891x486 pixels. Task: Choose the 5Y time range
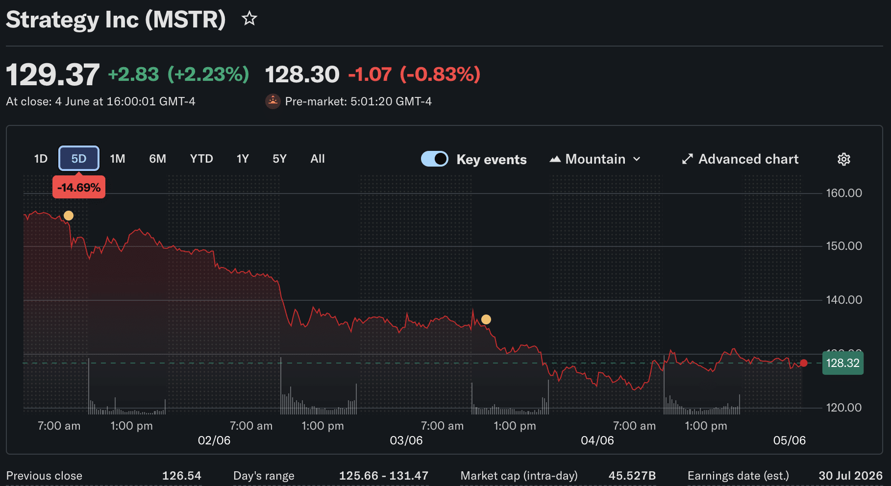point(279,159)
